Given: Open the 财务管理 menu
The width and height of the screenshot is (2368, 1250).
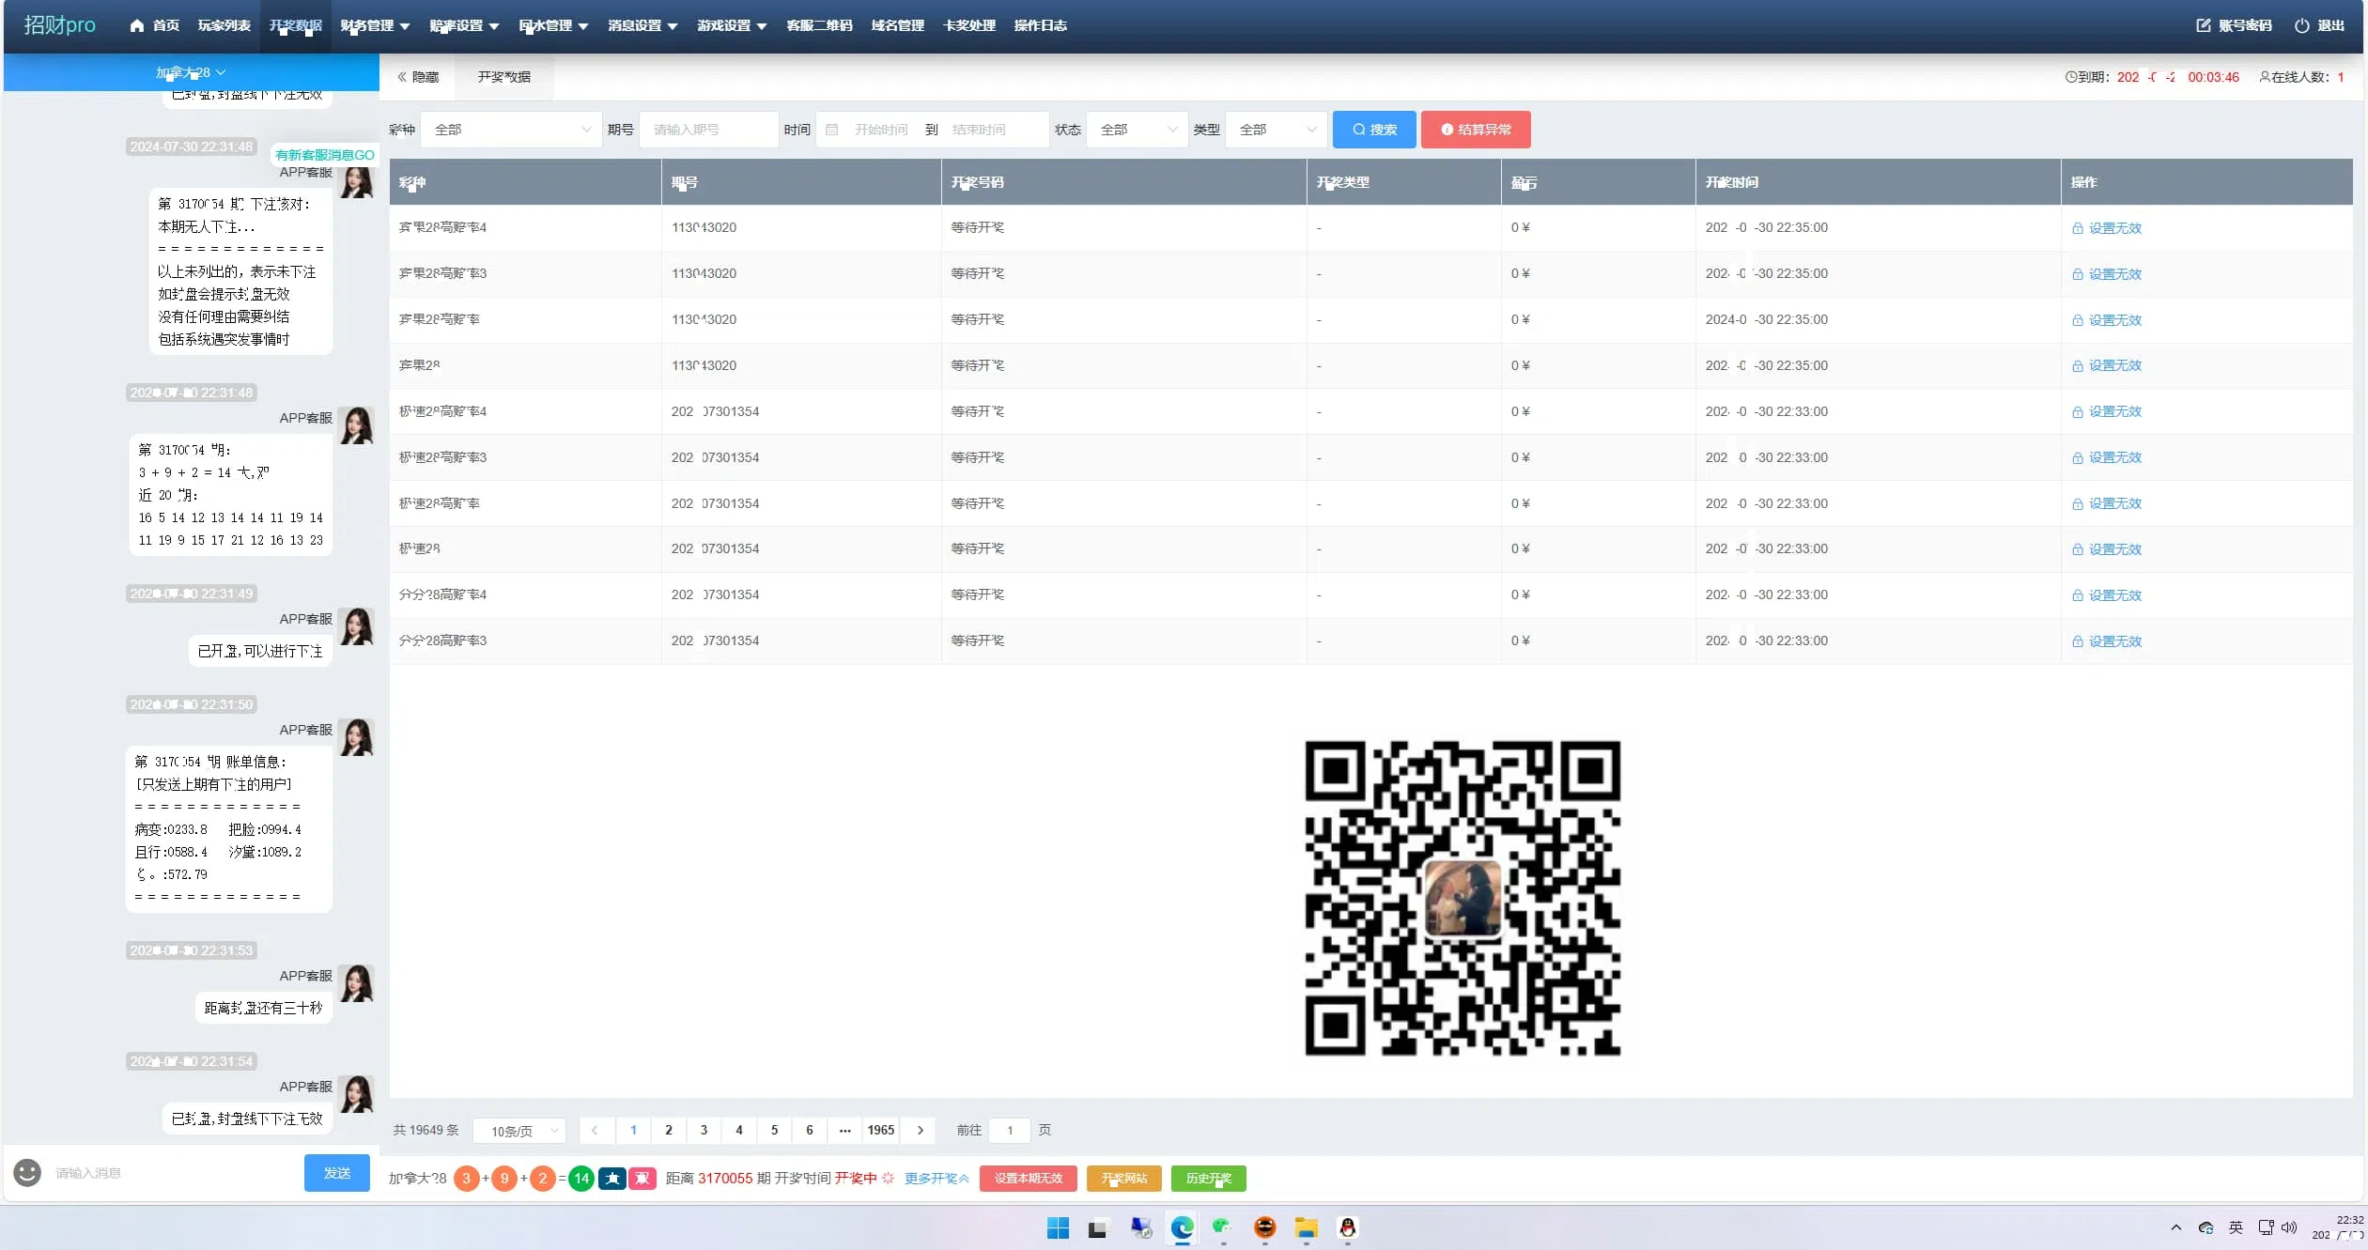Looking at the screenshot, I should [x=375, y=25].
